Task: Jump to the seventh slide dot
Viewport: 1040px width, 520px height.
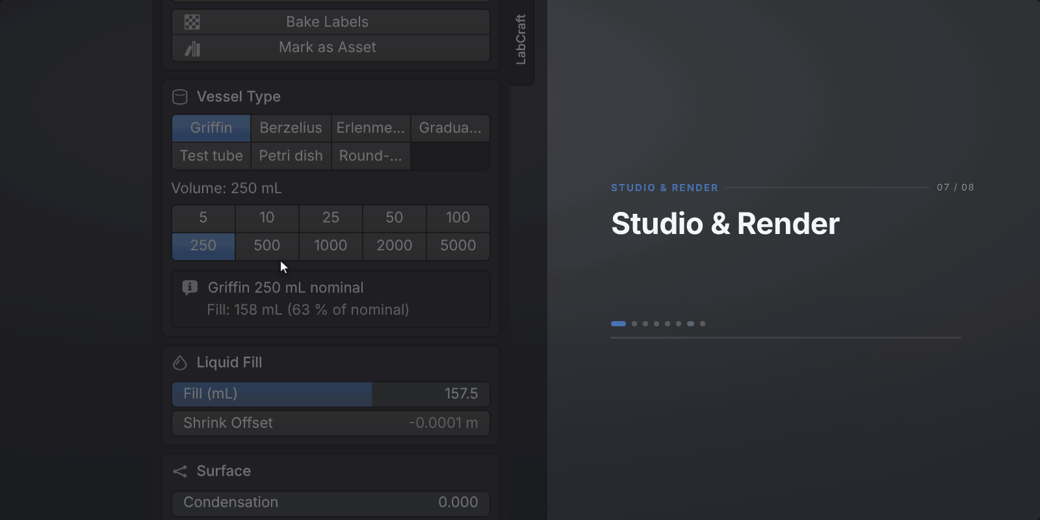Action: click(690, 324)
